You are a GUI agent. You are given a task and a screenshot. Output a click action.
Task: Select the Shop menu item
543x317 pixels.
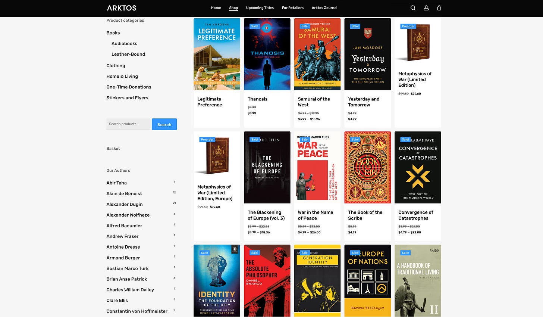tap(233, 8)
